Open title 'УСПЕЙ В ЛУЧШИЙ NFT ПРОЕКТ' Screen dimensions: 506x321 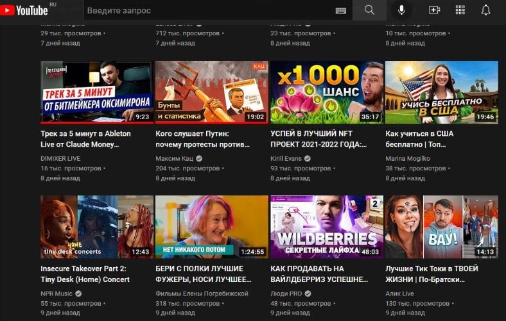click(318, 139)
